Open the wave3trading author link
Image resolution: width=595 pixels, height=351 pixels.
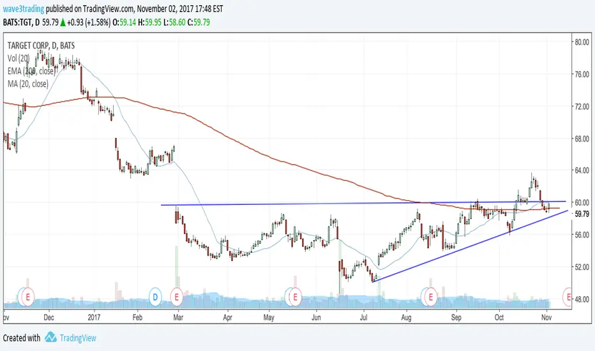tap(24, 9)
